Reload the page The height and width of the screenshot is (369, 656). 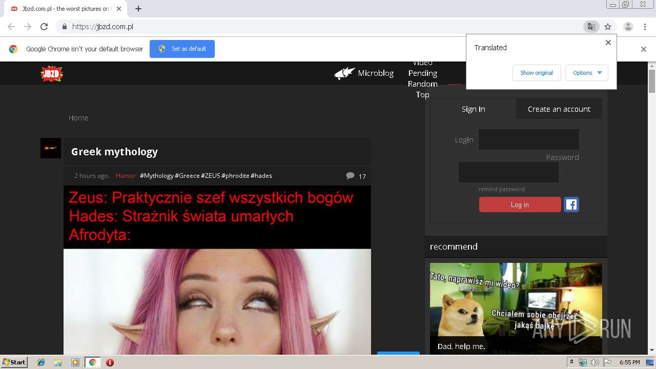44,27
